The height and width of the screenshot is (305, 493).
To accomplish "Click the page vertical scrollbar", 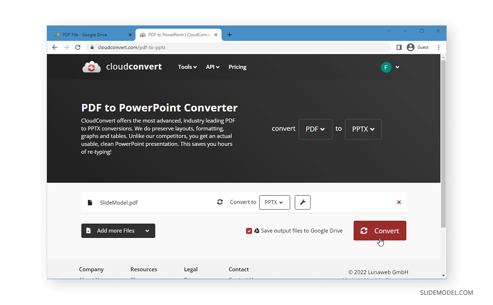I will click(443, 144).
